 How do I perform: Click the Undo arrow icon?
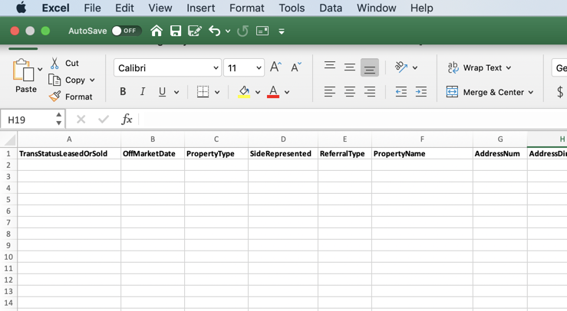(214, 31)
